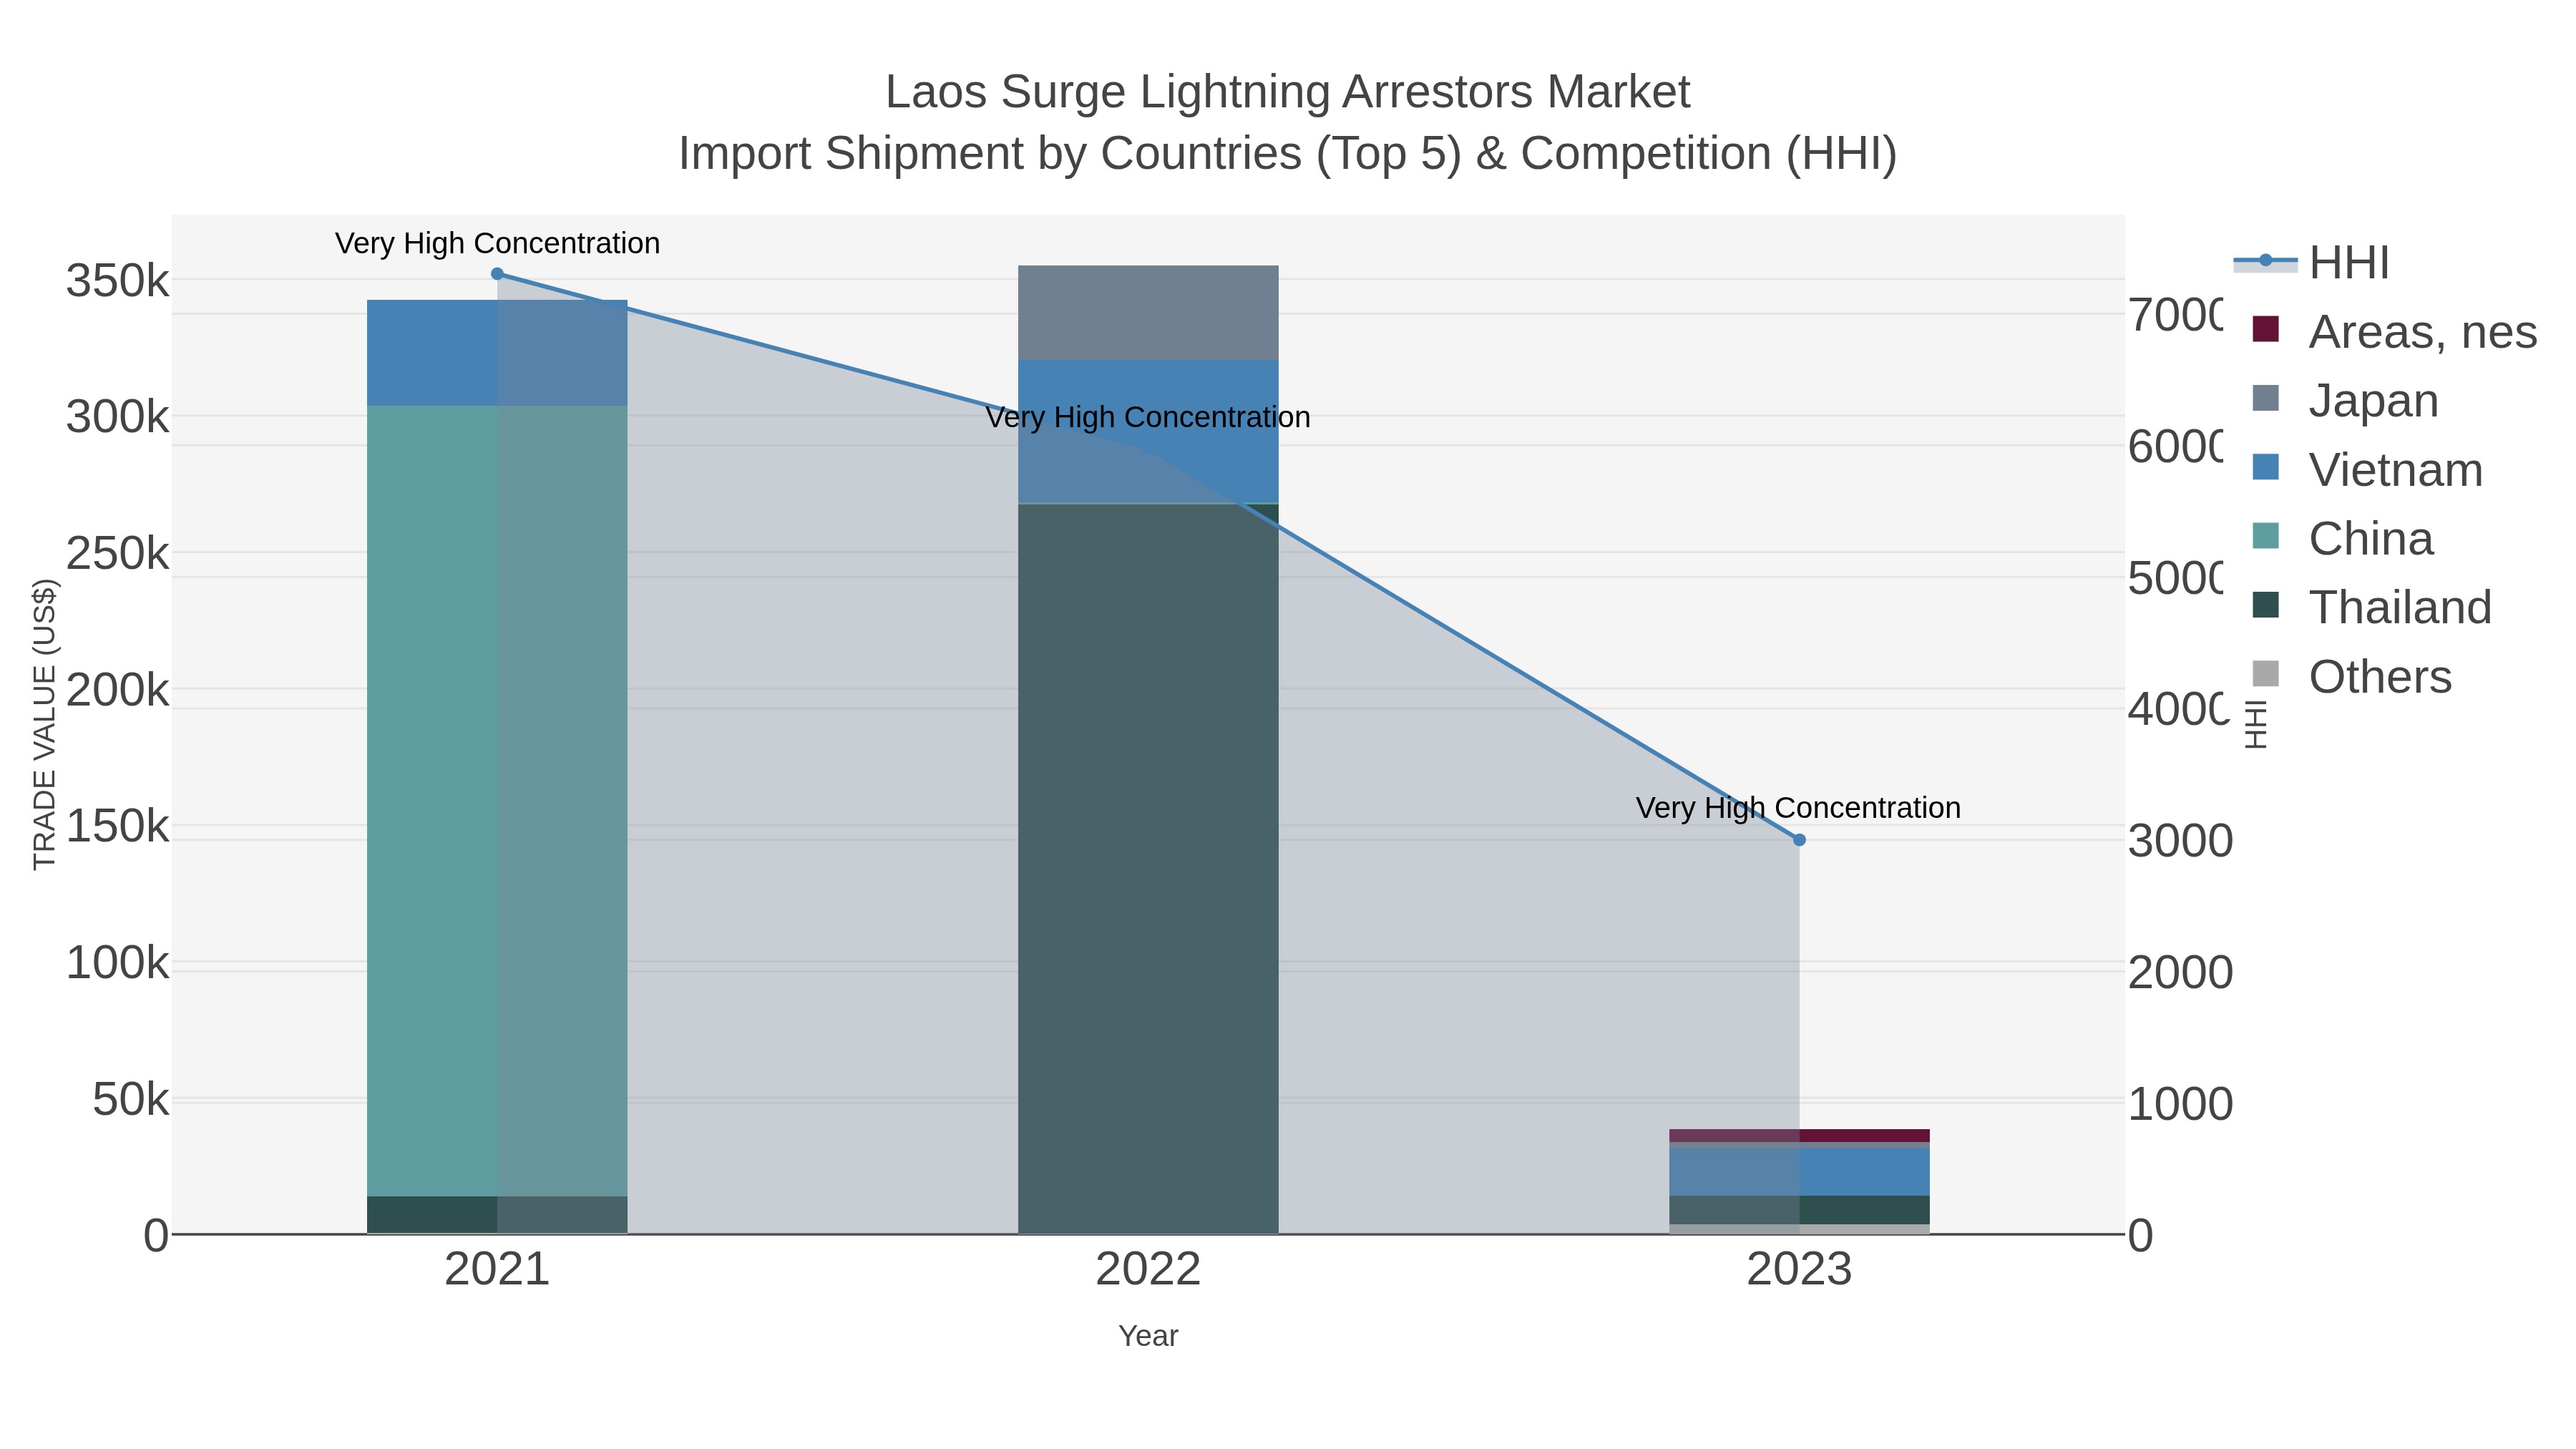The width and height of the screenshot is (2576, 1449).
Task: Click the Japan gray-blue legend swatch
Action: 2266,398
